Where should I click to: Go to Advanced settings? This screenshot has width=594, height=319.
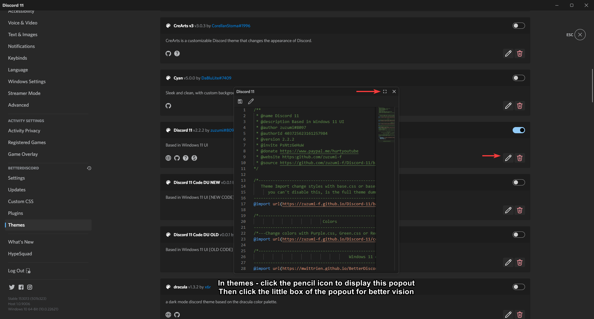click(48, 105)
